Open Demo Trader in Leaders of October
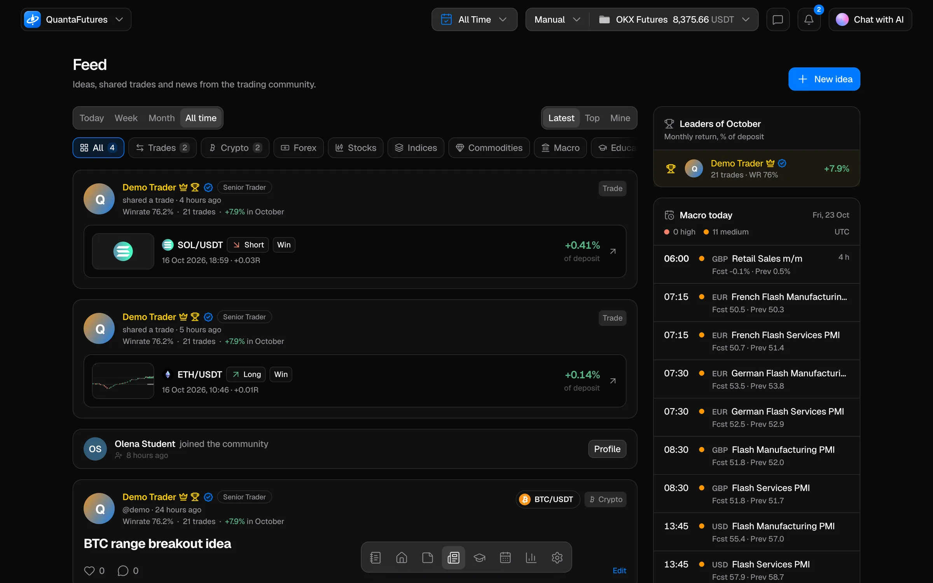 [757, 169]
